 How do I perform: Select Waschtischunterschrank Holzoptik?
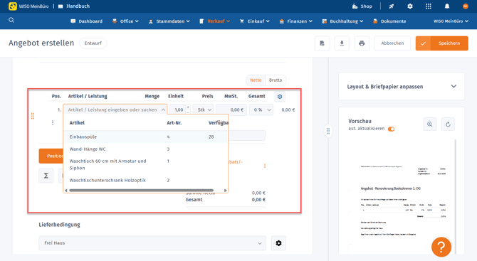point(145,180)
